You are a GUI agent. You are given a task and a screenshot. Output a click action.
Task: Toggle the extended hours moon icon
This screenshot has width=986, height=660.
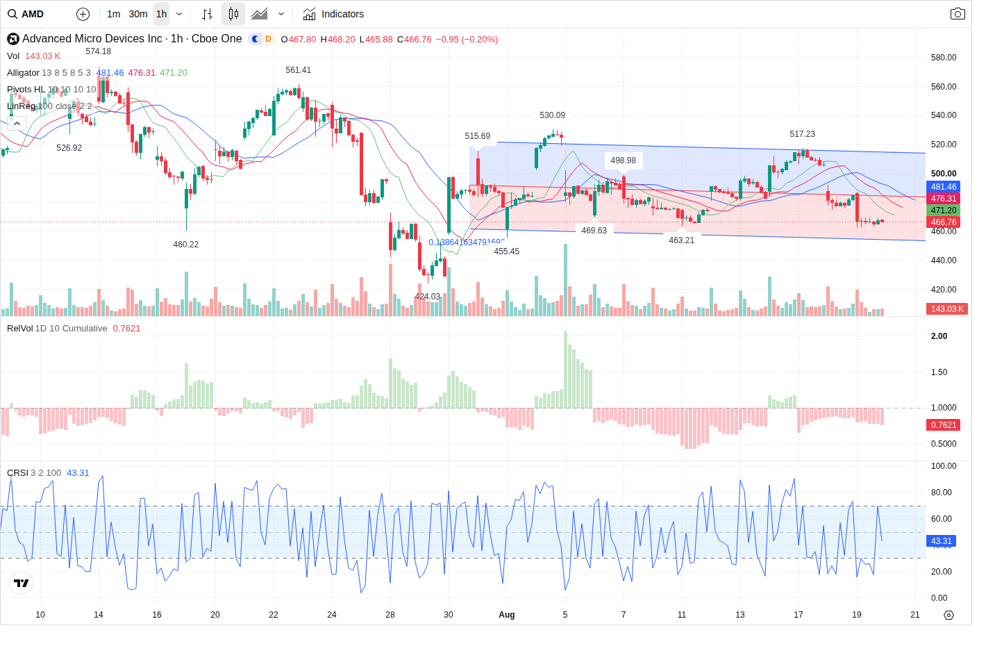coord(255,39)
